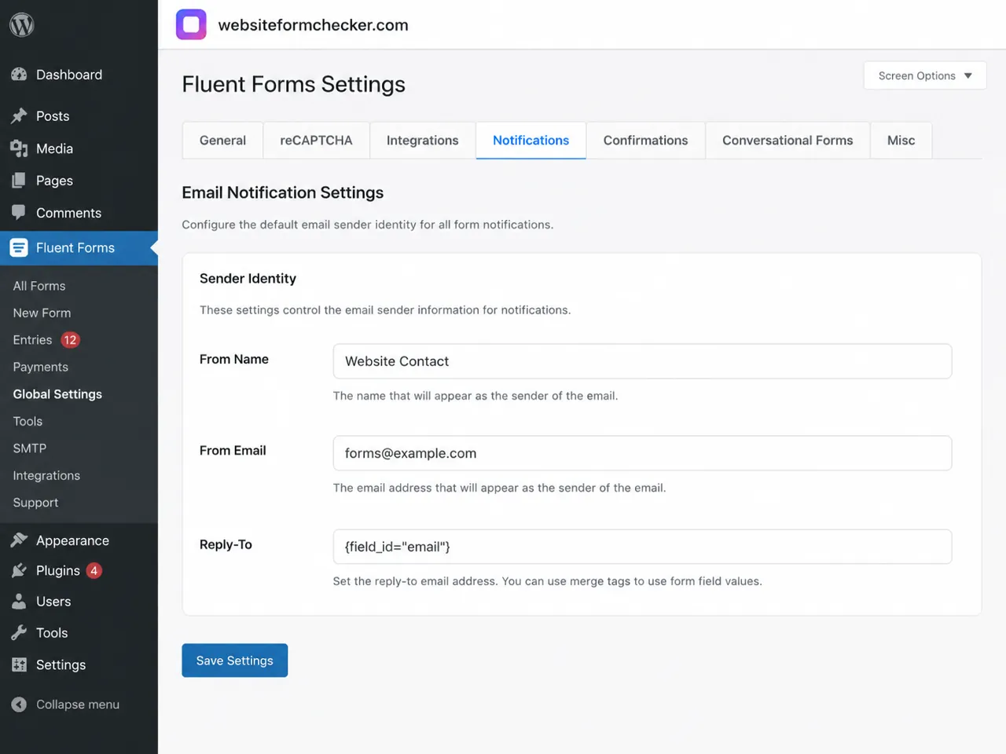Image resolution: width=1006 pixels, height=754 pixels.
Task: Click the WordPress logo icon
Action: 21,25
